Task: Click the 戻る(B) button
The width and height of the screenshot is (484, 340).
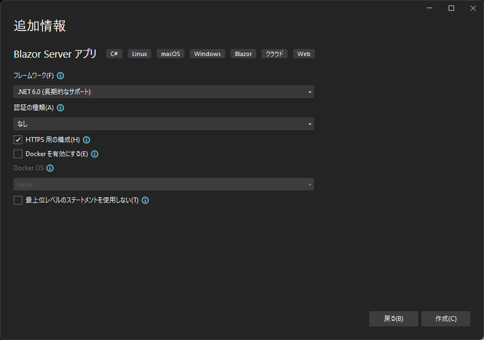Action: (394, 319)
